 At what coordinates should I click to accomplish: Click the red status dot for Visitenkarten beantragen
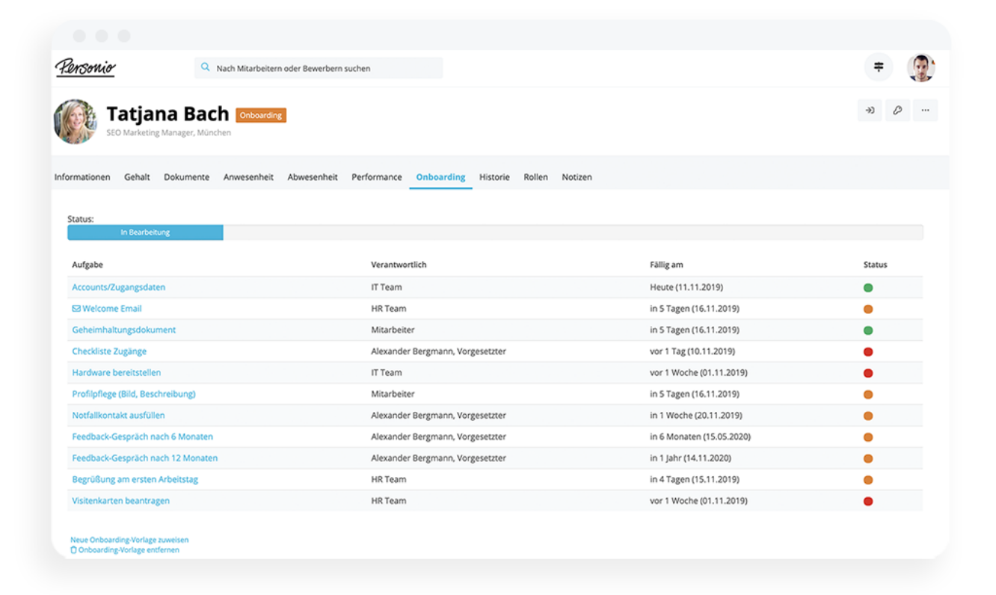(868, 501)
